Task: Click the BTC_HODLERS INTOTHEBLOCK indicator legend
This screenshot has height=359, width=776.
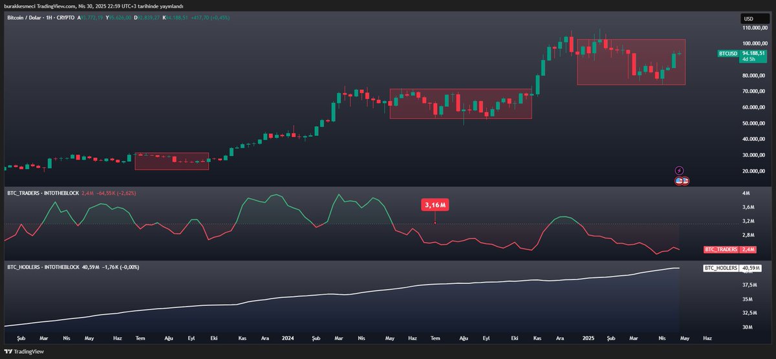Action: pyautogui.click(x=44, y=267)
